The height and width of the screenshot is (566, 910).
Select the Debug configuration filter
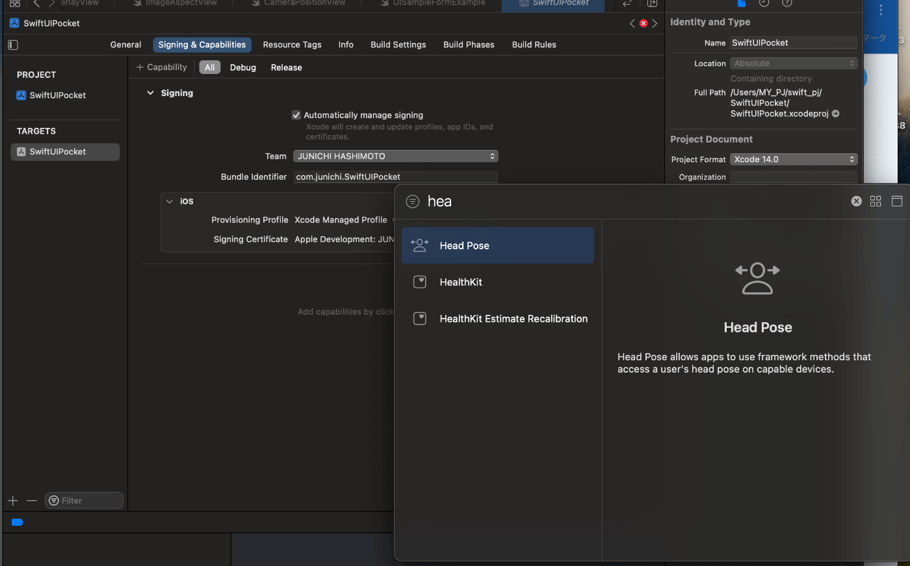243,68
